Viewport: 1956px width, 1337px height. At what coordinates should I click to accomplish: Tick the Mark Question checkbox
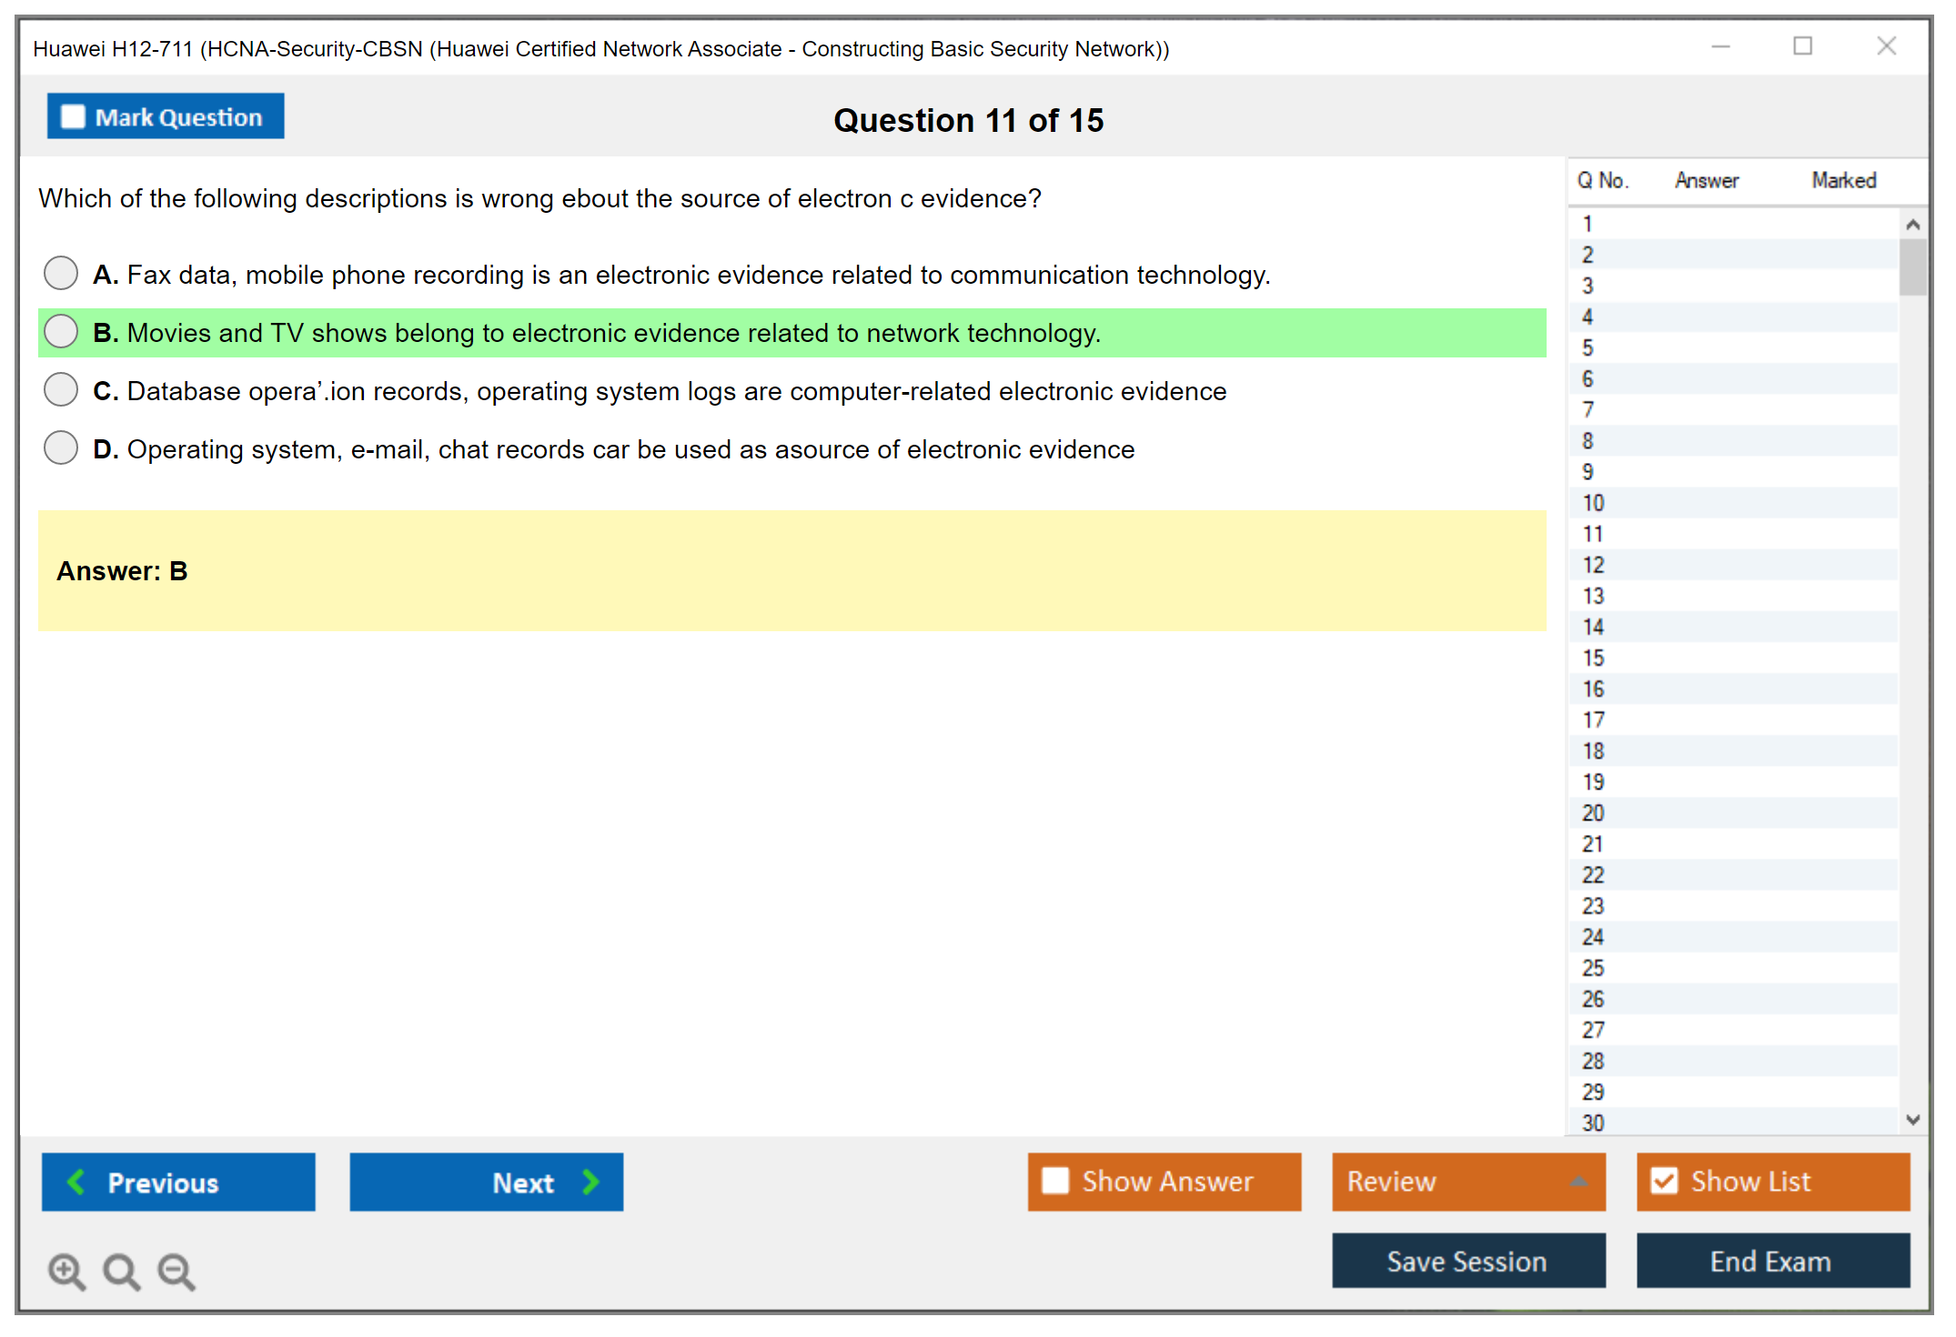point(73,117)
